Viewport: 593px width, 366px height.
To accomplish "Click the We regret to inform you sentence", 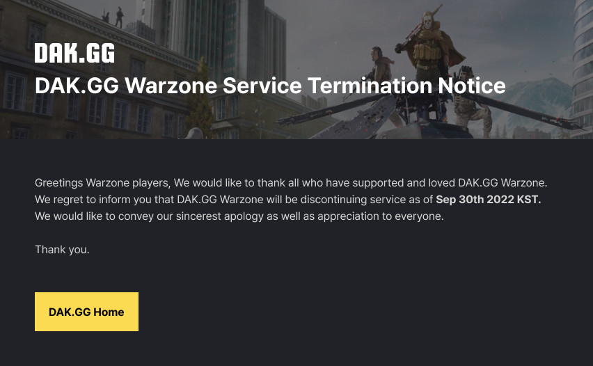I will [288, 199].
